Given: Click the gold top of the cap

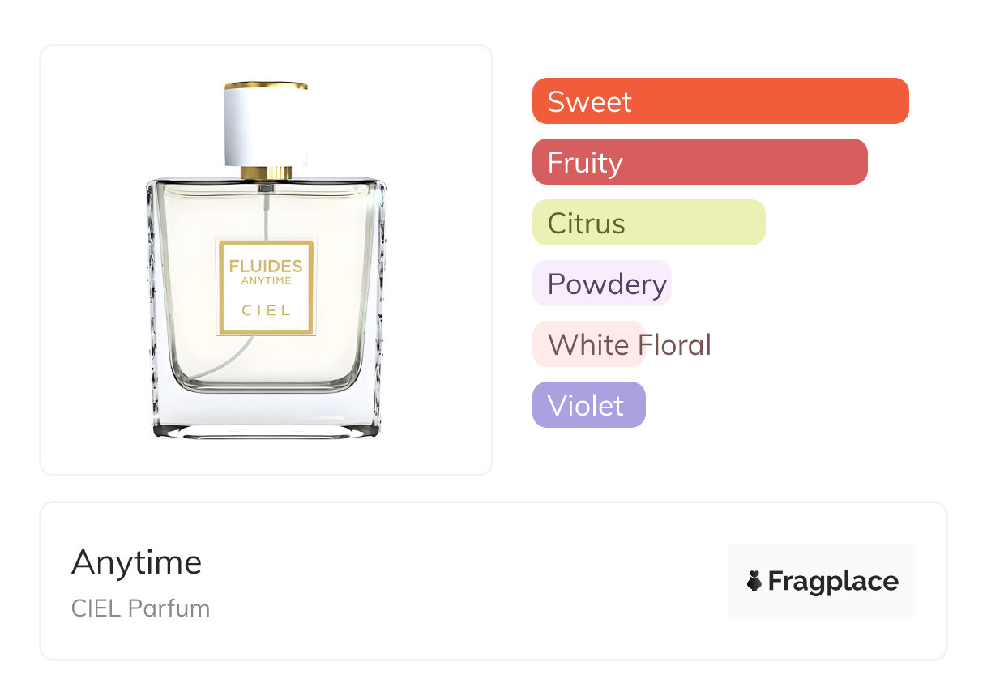Looking at the screenshot, I should point(266,84).
